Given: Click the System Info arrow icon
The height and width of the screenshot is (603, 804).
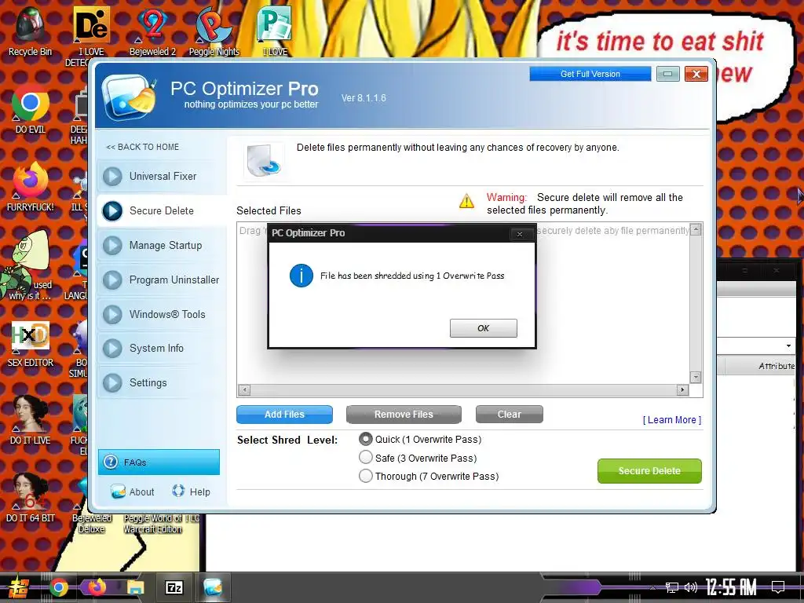Looking at the screenshot, I should [x=112, y=349].
